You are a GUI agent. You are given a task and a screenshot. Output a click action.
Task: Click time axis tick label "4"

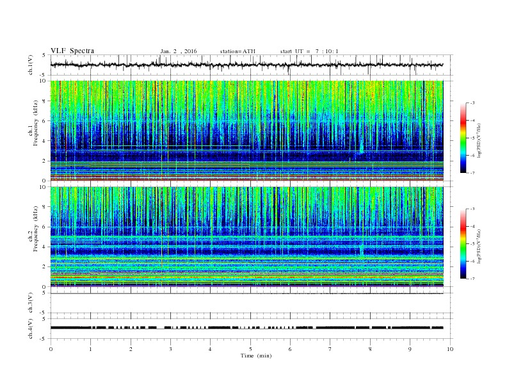tap(210, 349)
